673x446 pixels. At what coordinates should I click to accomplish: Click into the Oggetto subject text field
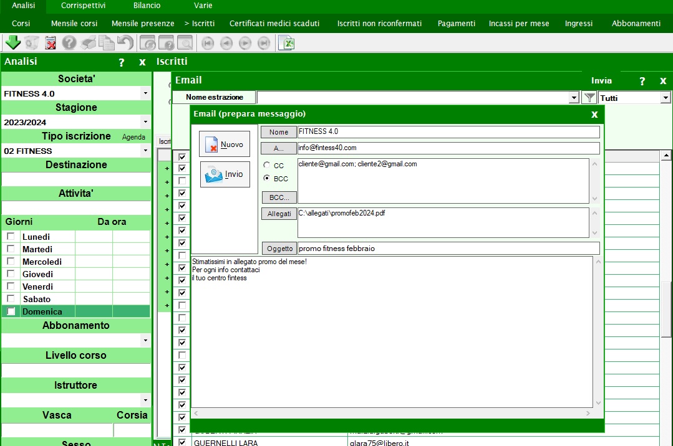tap(448, 249)
